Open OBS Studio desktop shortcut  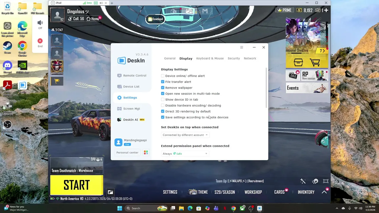click(7, 126)
